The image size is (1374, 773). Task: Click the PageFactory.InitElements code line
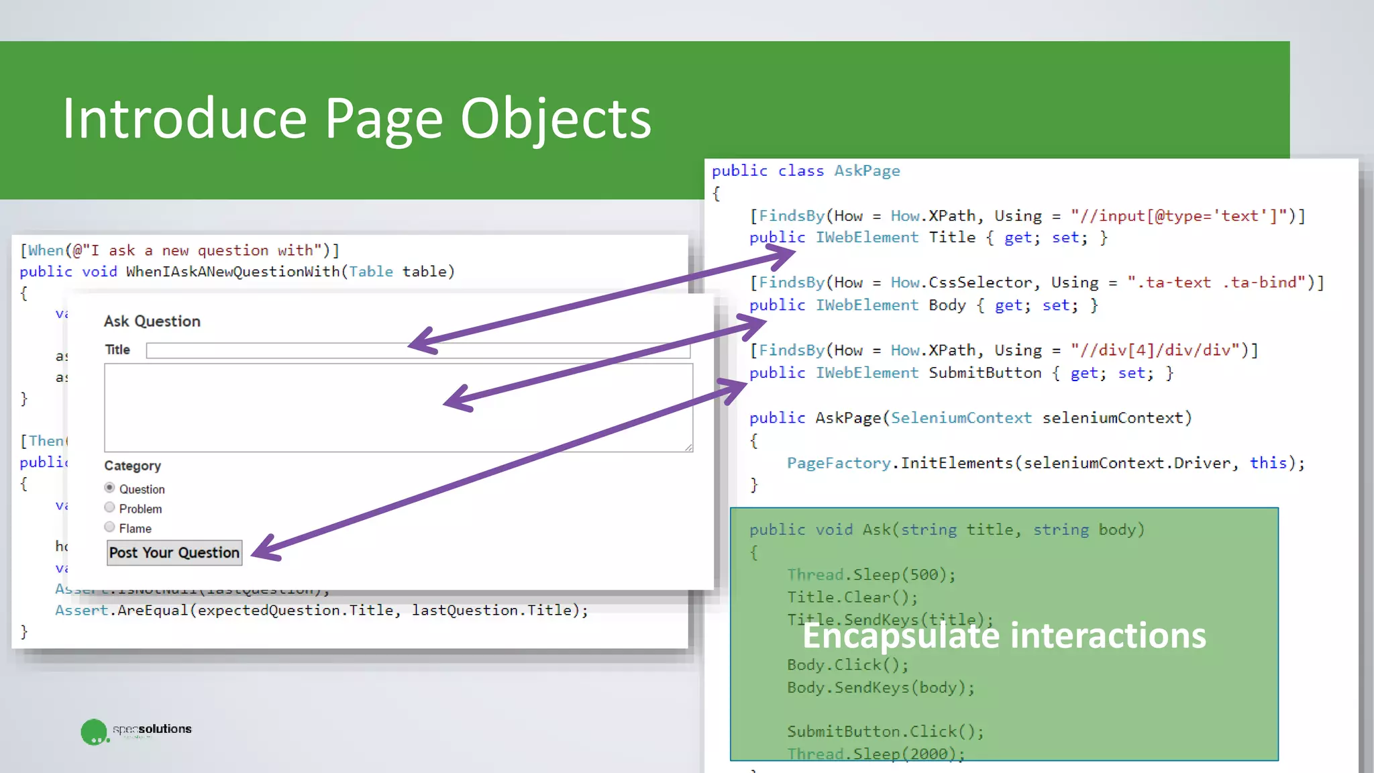click(x=1046, y=463)
